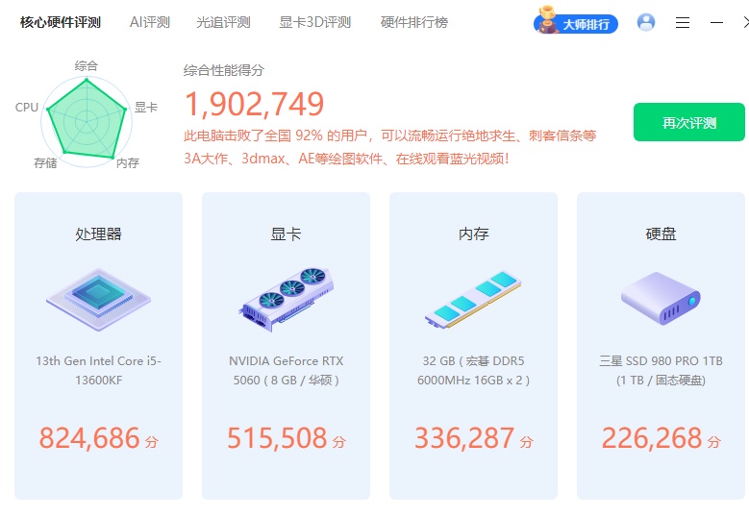Click the RAM memory stick icon
Viewport: 749px width, 517px height.
473,300
